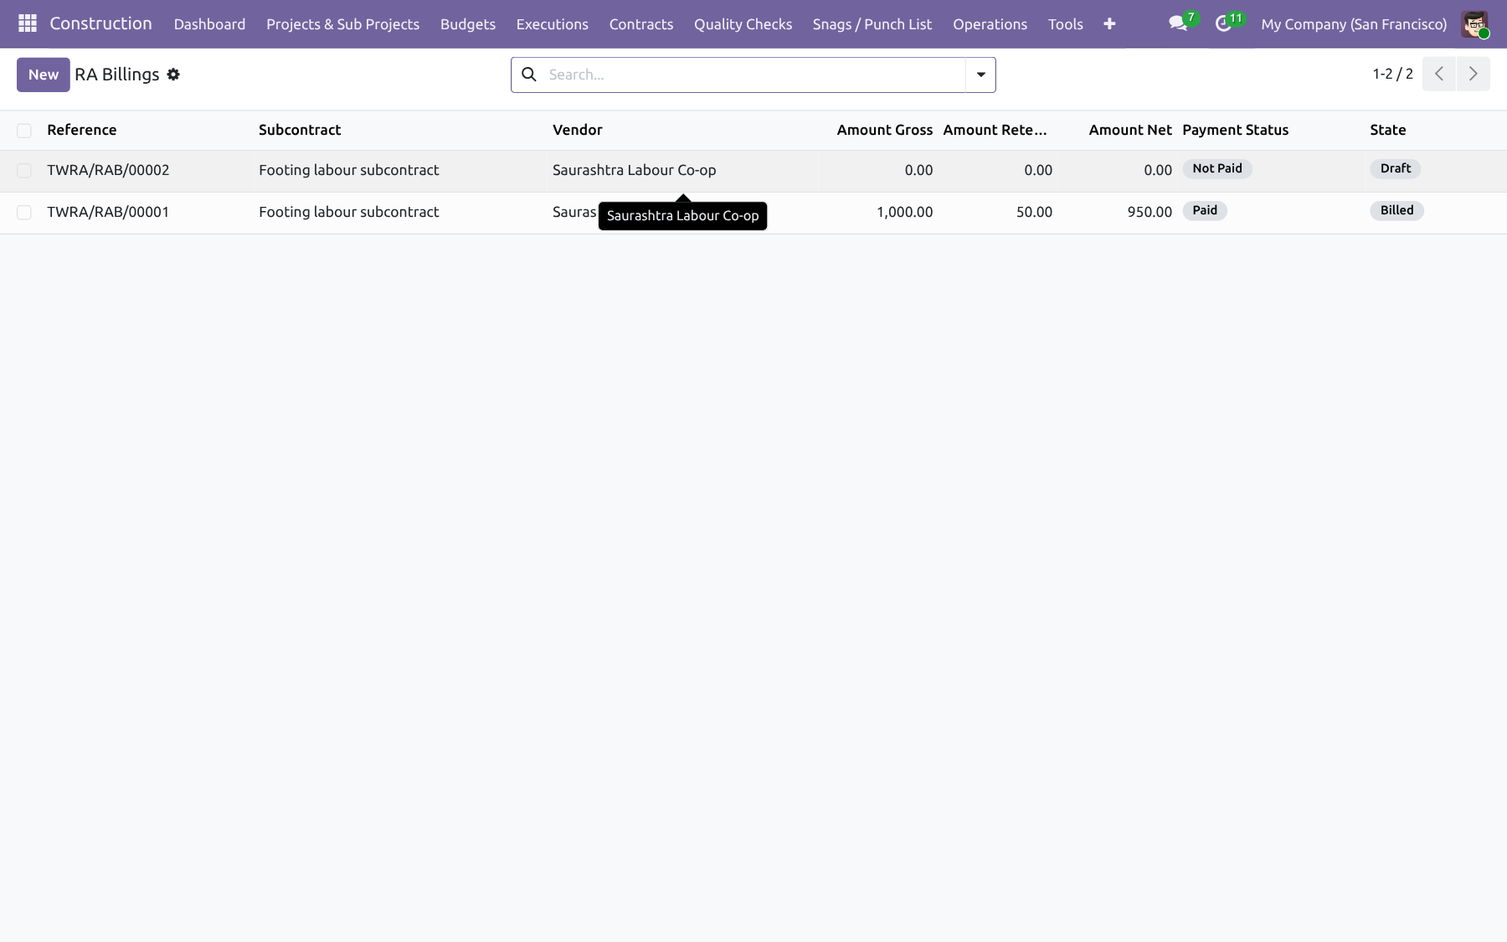Click the plus icon after Tools menu
Viewport: 1507px width, 942px height.
pyautogui.click(x=1109, y=24)
